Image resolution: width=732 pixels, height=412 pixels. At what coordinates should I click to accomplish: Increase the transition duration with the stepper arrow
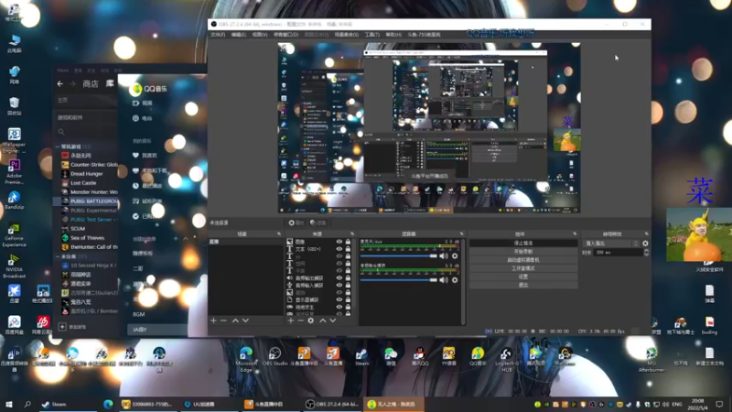pyautogui.click(x=646, y=250)
